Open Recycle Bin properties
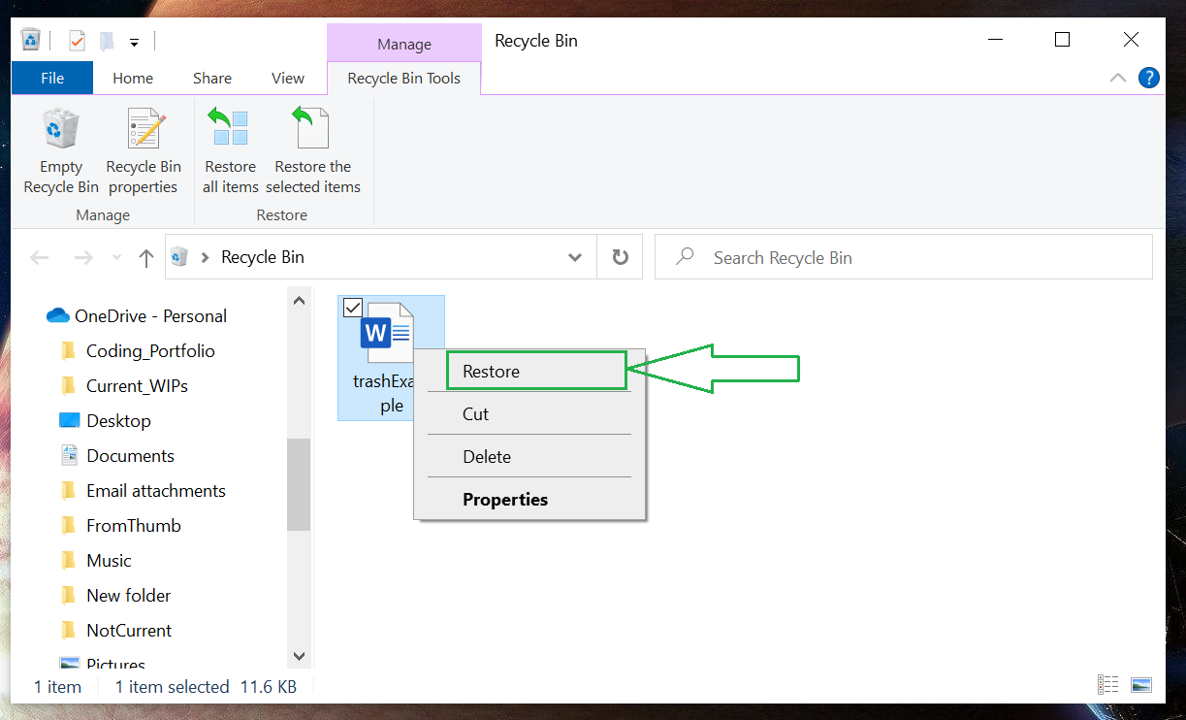Viewport: 1186px width, 720px height. click(144, 152)
